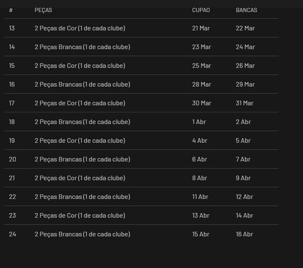The height and width of the screenshot is (268, 303).
Task: Select row 23 Peças de Cor entry
Action: click(x=80, y=216)
